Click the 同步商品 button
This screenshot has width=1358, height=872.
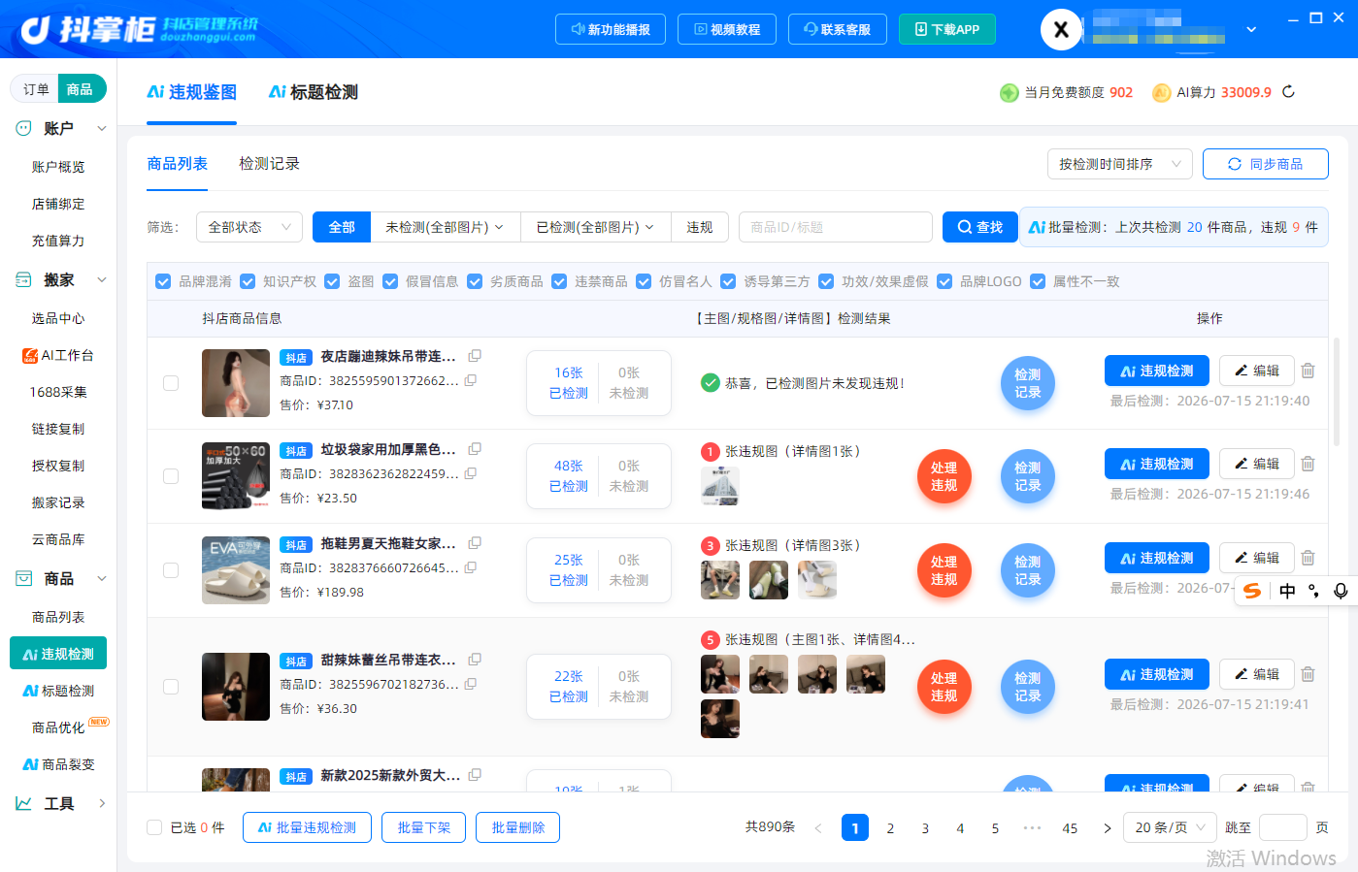1266,164
